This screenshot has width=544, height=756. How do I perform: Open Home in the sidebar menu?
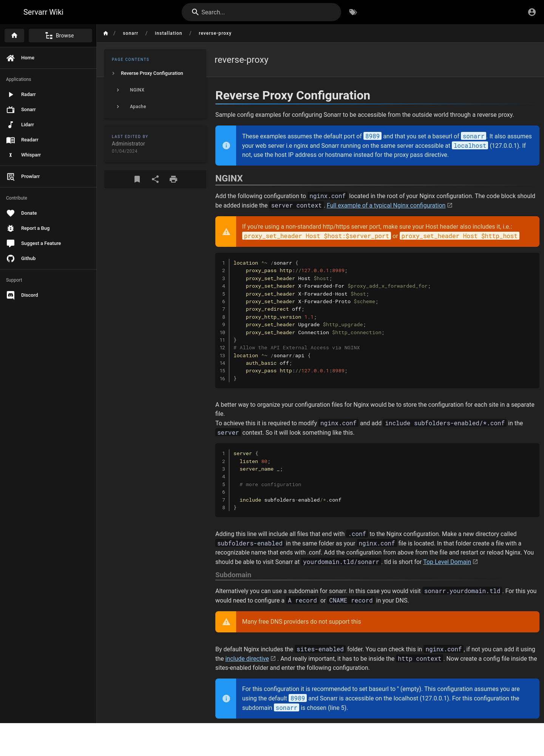(48, 58)
